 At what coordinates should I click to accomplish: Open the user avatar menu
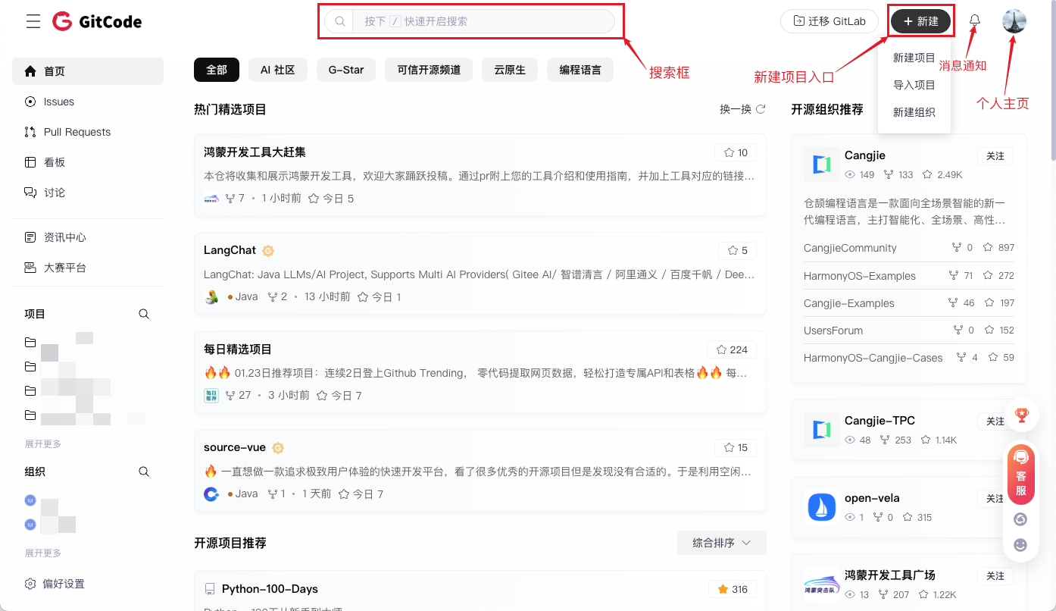pos(1014,21)
